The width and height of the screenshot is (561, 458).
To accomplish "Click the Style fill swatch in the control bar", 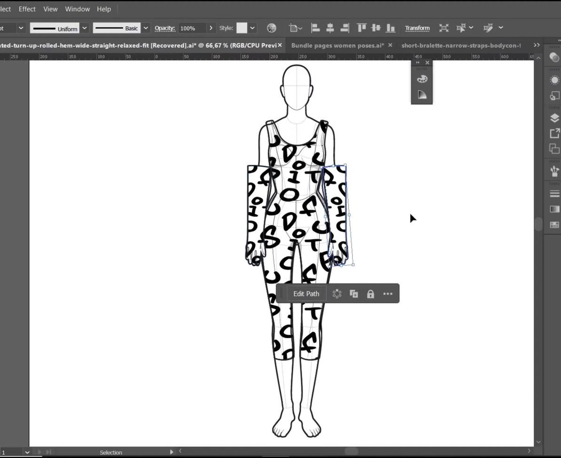I will pos(242,28).
